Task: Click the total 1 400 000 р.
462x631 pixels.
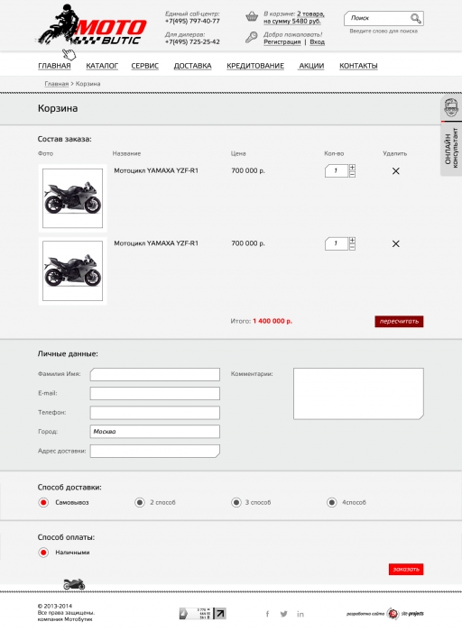Action: (x=273, y=321)
